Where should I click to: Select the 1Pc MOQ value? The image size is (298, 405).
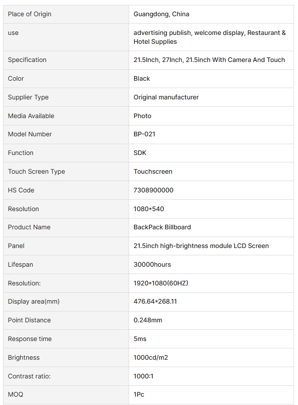click(x=138, y=395)
